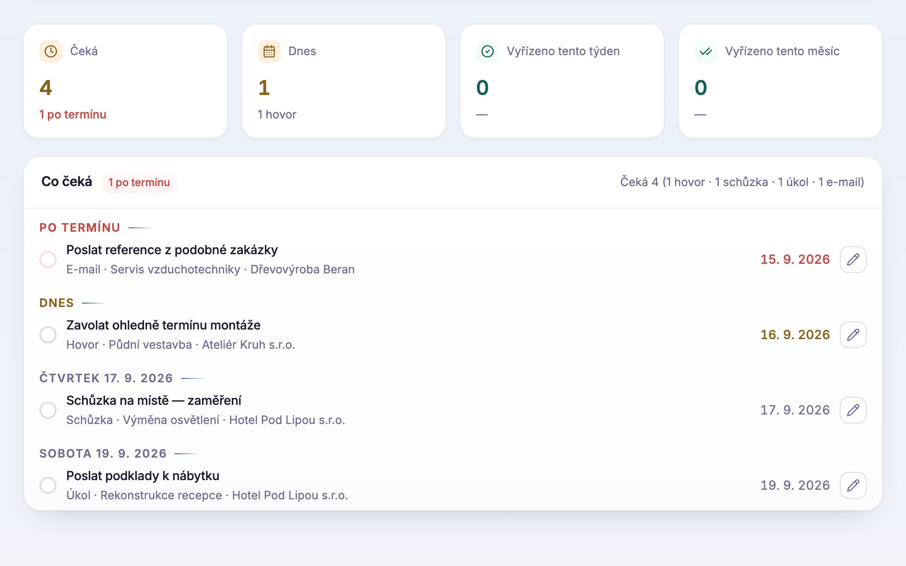
Task: Click the calendar icon on Dnes card
Action: click(269, 51)
